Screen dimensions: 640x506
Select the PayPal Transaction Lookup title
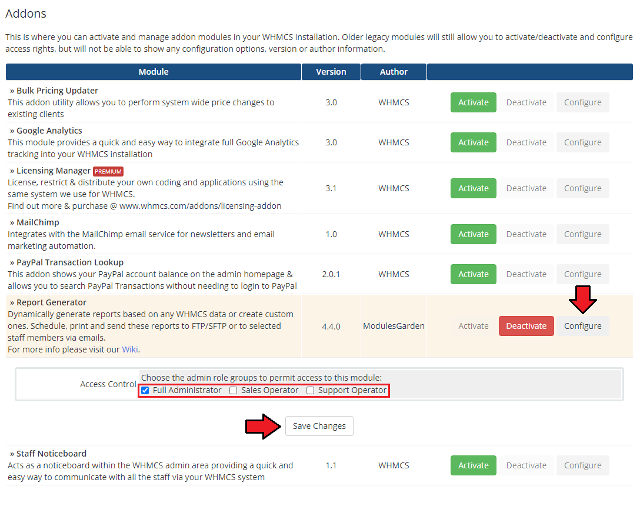[70, 262]
